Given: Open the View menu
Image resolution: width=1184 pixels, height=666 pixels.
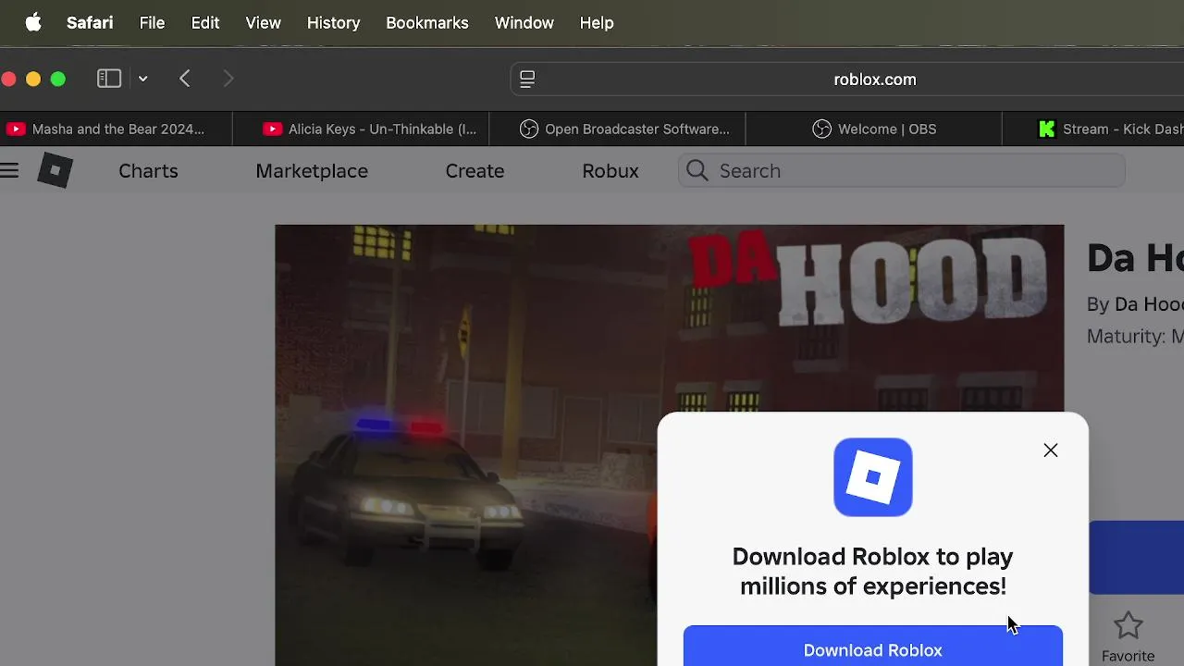Looking at the screenshot, I should click(263, 22).
